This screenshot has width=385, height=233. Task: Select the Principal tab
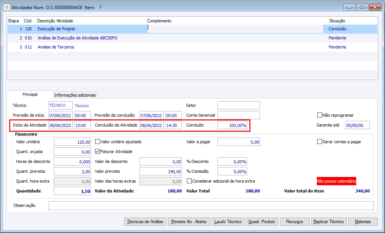(30, 94)
